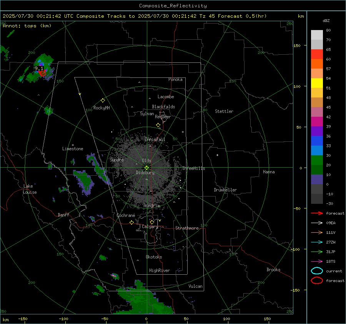Viewport: 346px width, 324px height.
Task: Click the cyan current ellipse legend symbol
Action: (317, 271)
